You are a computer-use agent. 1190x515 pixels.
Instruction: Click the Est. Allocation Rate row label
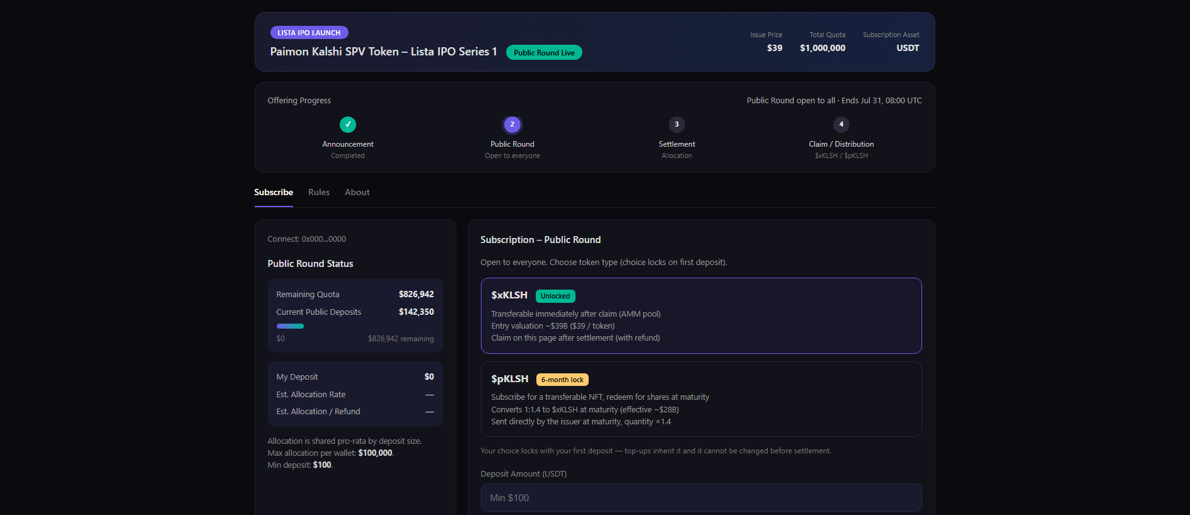point(311,395)
